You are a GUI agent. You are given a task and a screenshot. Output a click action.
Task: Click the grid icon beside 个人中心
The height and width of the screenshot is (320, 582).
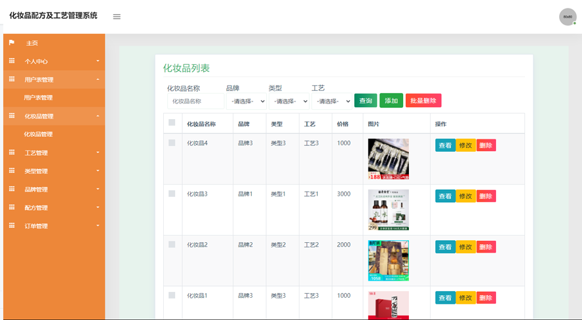[x=12, y=61]
